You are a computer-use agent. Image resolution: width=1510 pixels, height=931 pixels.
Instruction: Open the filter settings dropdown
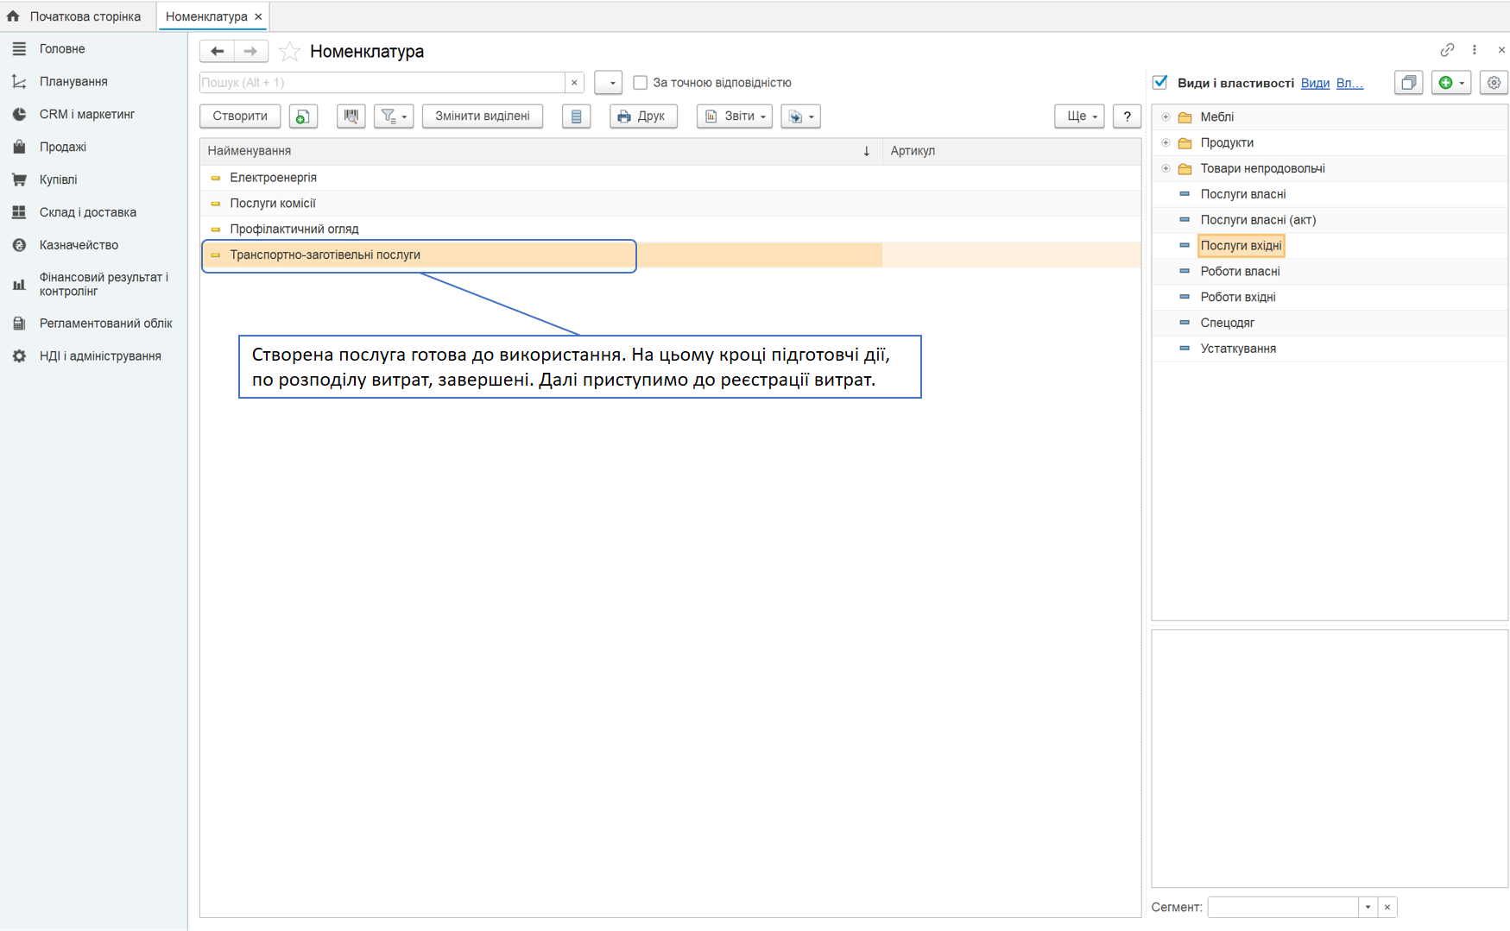(x=394, y=116)
